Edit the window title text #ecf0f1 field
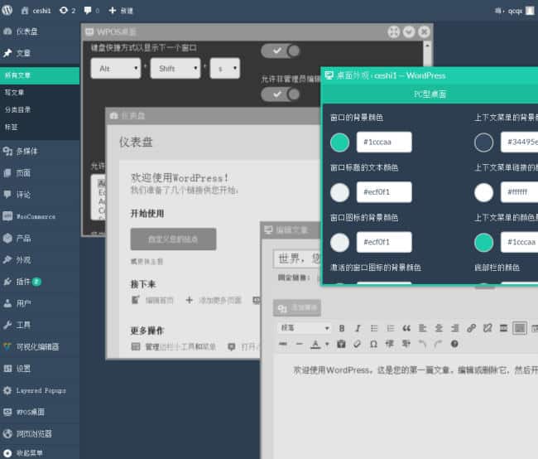 tap(384, 191)
